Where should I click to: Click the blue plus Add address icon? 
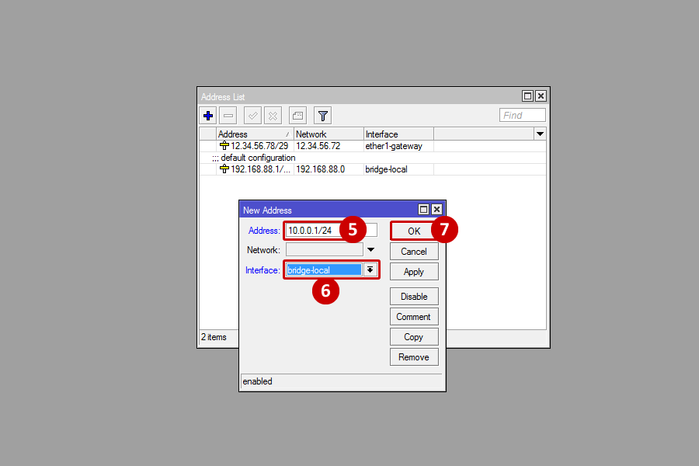coord(207,116)
